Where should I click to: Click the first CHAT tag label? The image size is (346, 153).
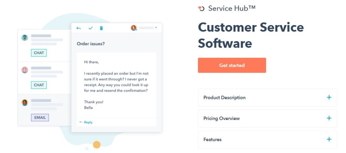tap(39, 53)
